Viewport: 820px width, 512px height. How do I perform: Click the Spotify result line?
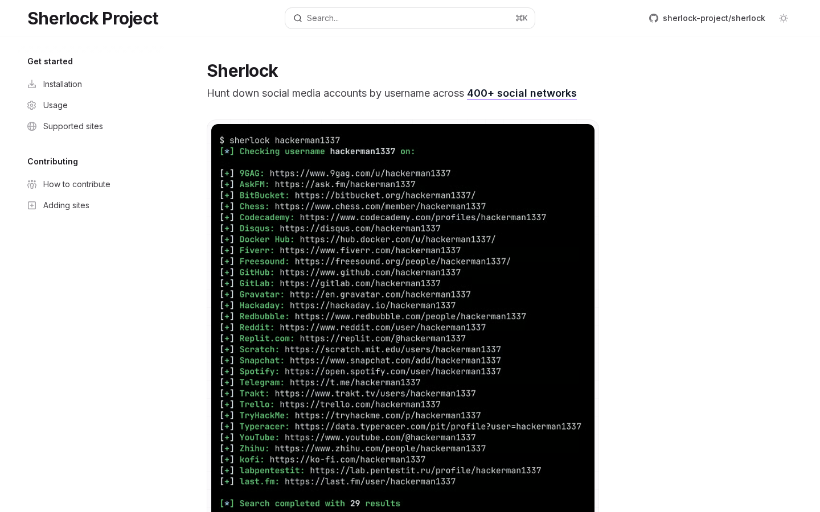(x=360, y=371)
